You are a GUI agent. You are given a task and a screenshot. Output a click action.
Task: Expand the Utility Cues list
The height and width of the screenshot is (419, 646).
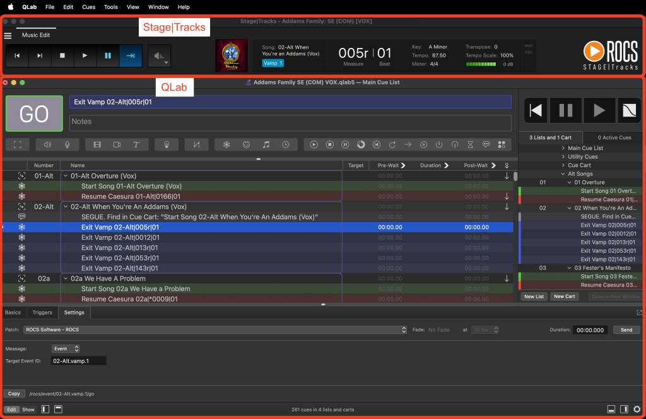pos(563,157)
